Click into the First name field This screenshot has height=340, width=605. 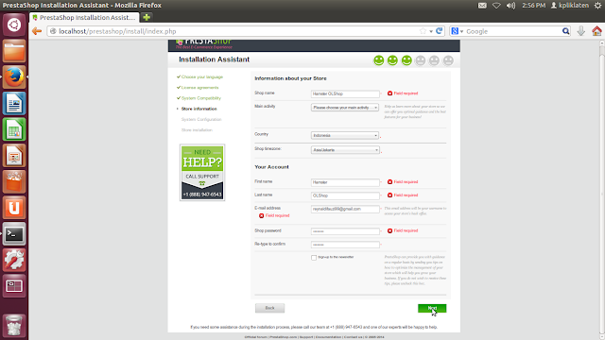tap(345, 182)
